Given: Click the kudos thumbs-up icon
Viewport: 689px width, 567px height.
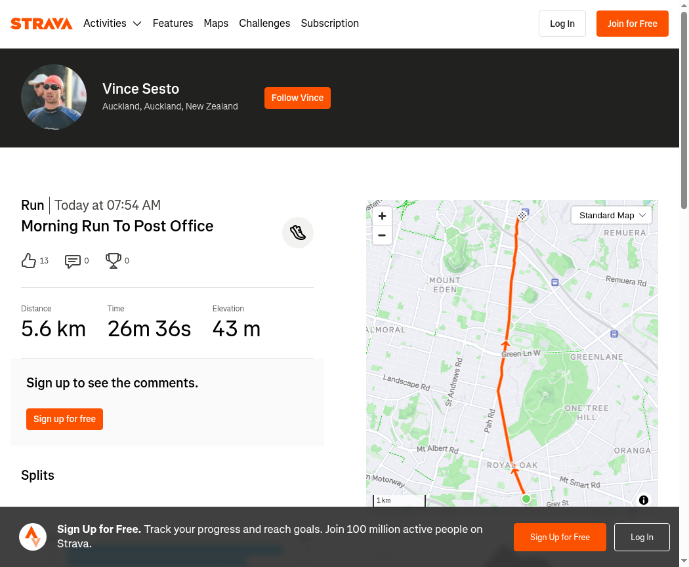Looking at the screenshot, I should click(x=29, y=261).
